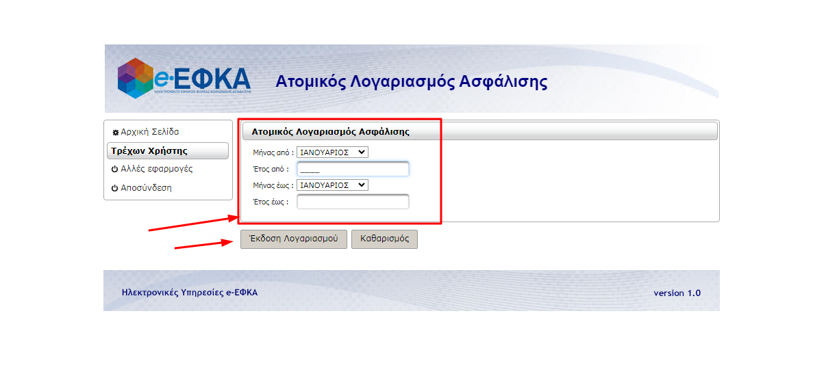
Task: Open the Άλλες εφαρμογές sidebar link
Action: pos(156,169)
